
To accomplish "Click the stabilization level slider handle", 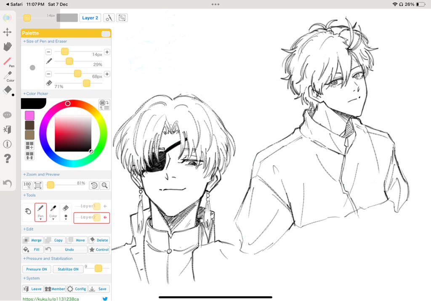I will [98, 268].
